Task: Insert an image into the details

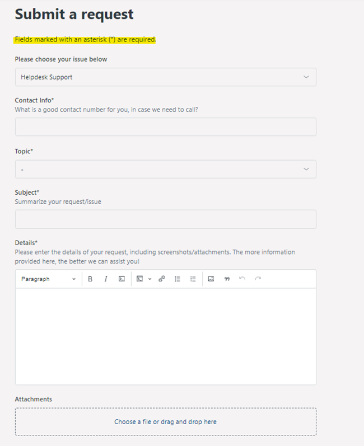Action: pyautogui.click(x=211, y=279)
